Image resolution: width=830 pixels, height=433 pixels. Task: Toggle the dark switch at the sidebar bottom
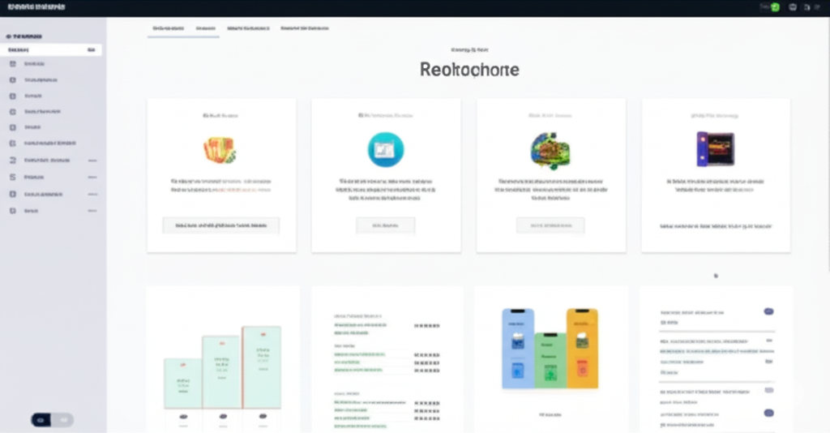pos(52,420)
